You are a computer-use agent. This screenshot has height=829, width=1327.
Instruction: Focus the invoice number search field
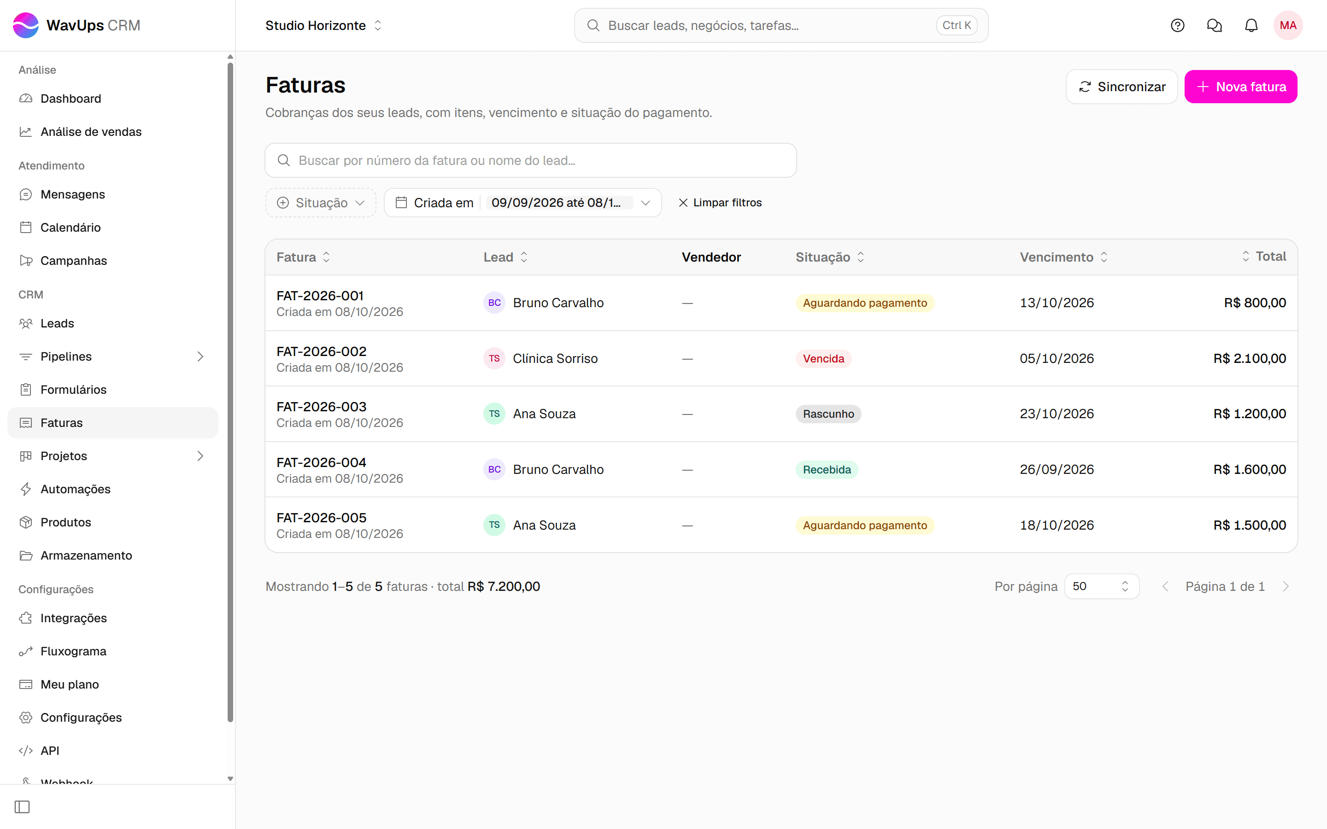click(530, 160)
